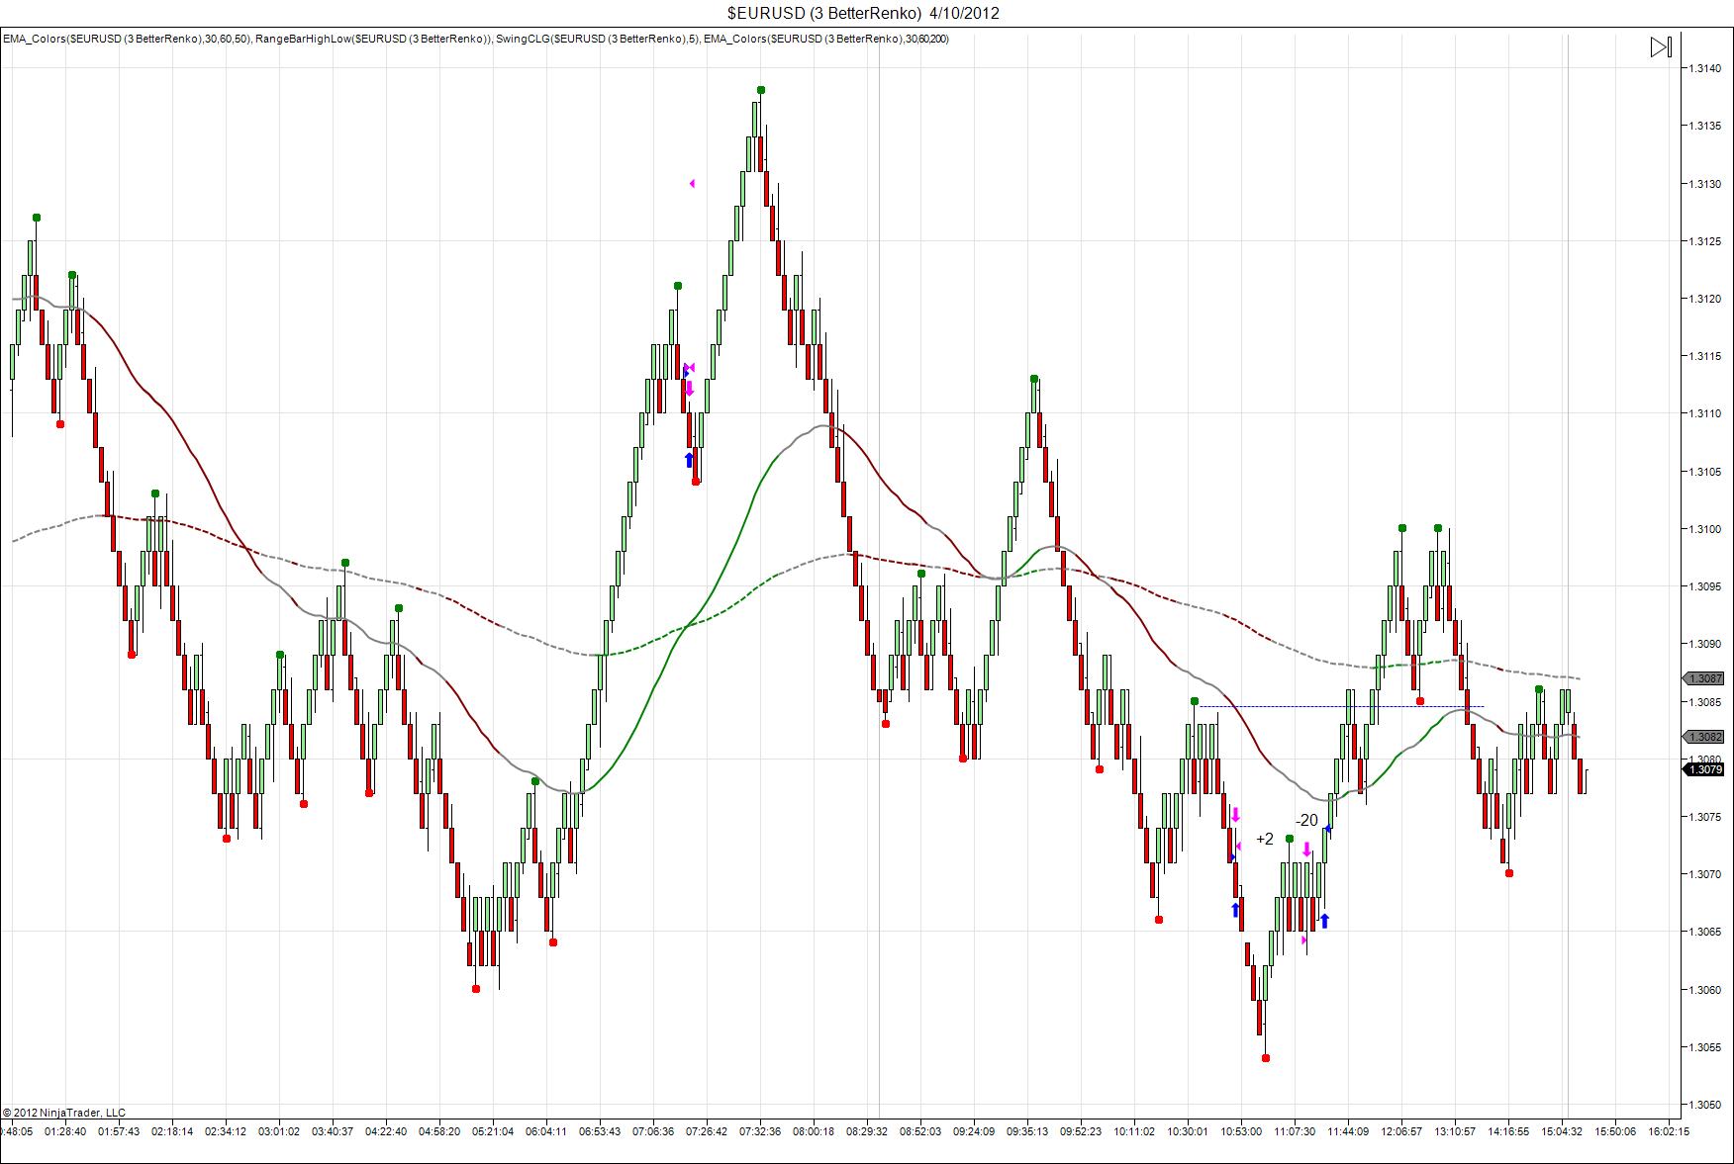The width and height of the screenshot is (1734, 1164).
Task: Select the gray 1.3082 price marker
Action: pyautogui.click(x=1703, y=737)
